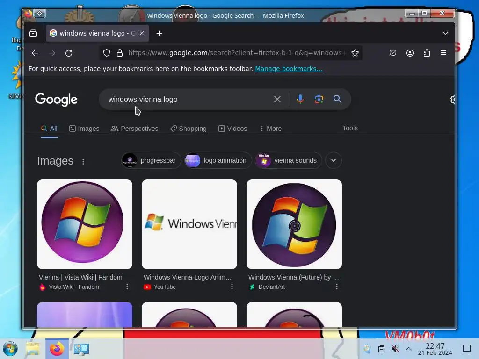Viewport: 479px width, 359px height.
Task: Bookmark this page with the star icon
Action: (355, 53)
